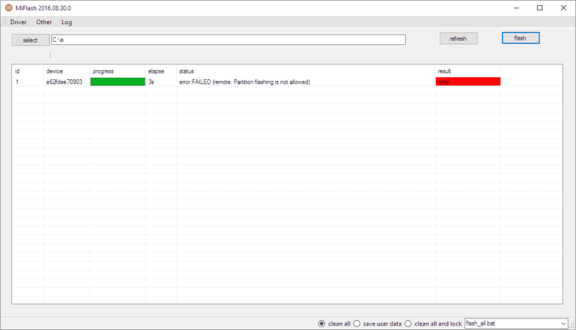The width and height of the screenshot is (576, 330).
Task: Click the select button
Action: pos(31,40)
